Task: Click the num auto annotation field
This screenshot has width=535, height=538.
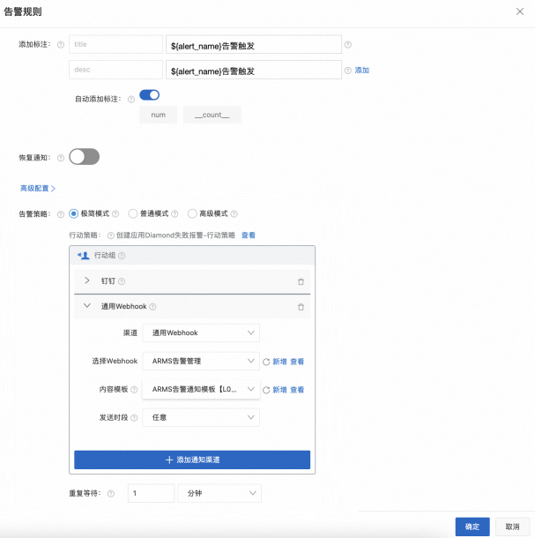Action: 158,115
